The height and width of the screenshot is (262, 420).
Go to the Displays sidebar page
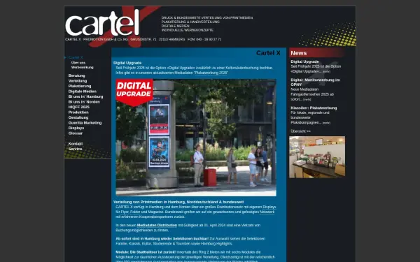(x=76, y=128)
